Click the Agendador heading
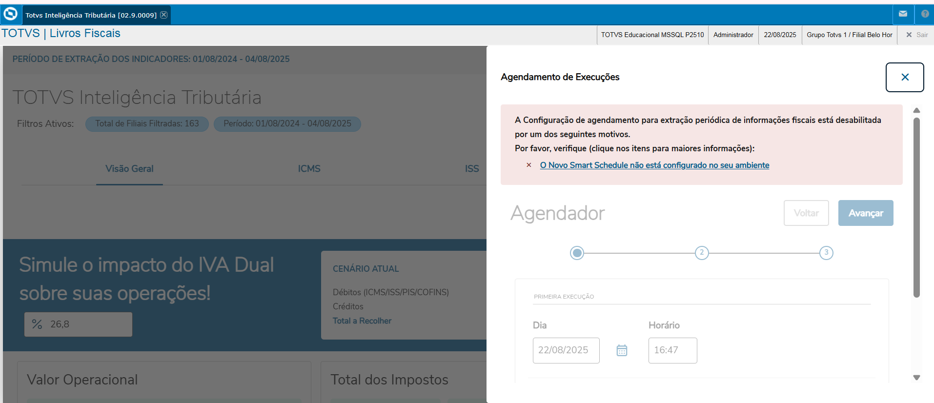The image size is (934, 403). click(558, 213)
